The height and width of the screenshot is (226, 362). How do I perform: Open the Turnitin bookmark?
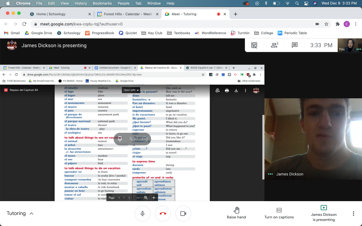tap(240, 33)
